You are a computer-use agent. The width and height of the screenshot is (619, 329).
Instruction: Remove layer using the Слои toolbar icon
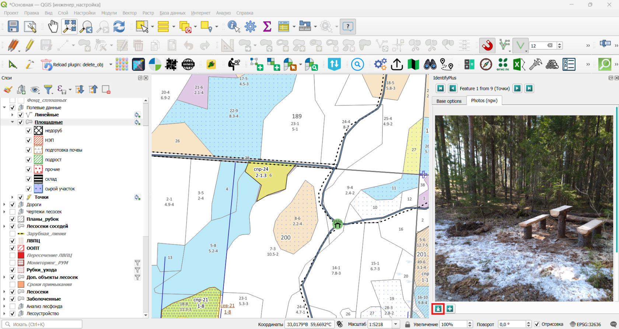106,90
